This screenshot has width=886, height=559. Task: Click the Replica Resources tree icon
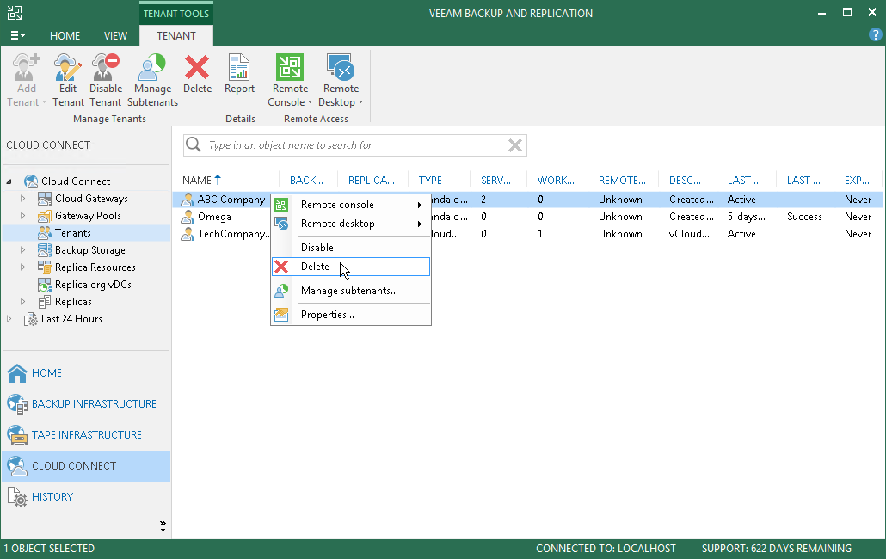[x=45, y=267]
